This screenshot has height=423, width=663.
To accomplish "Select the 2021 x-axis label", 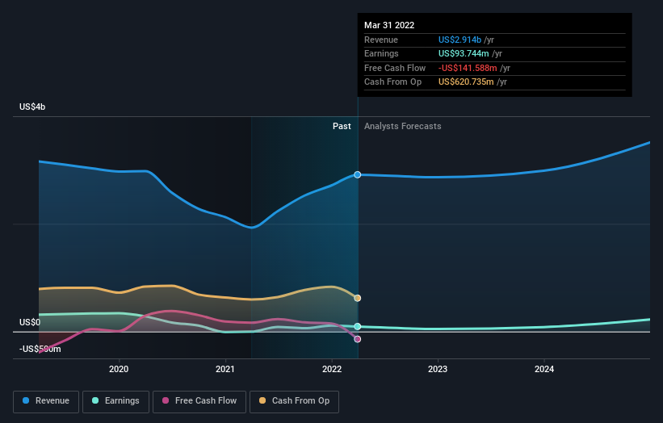I will click(x=225, y=369).
